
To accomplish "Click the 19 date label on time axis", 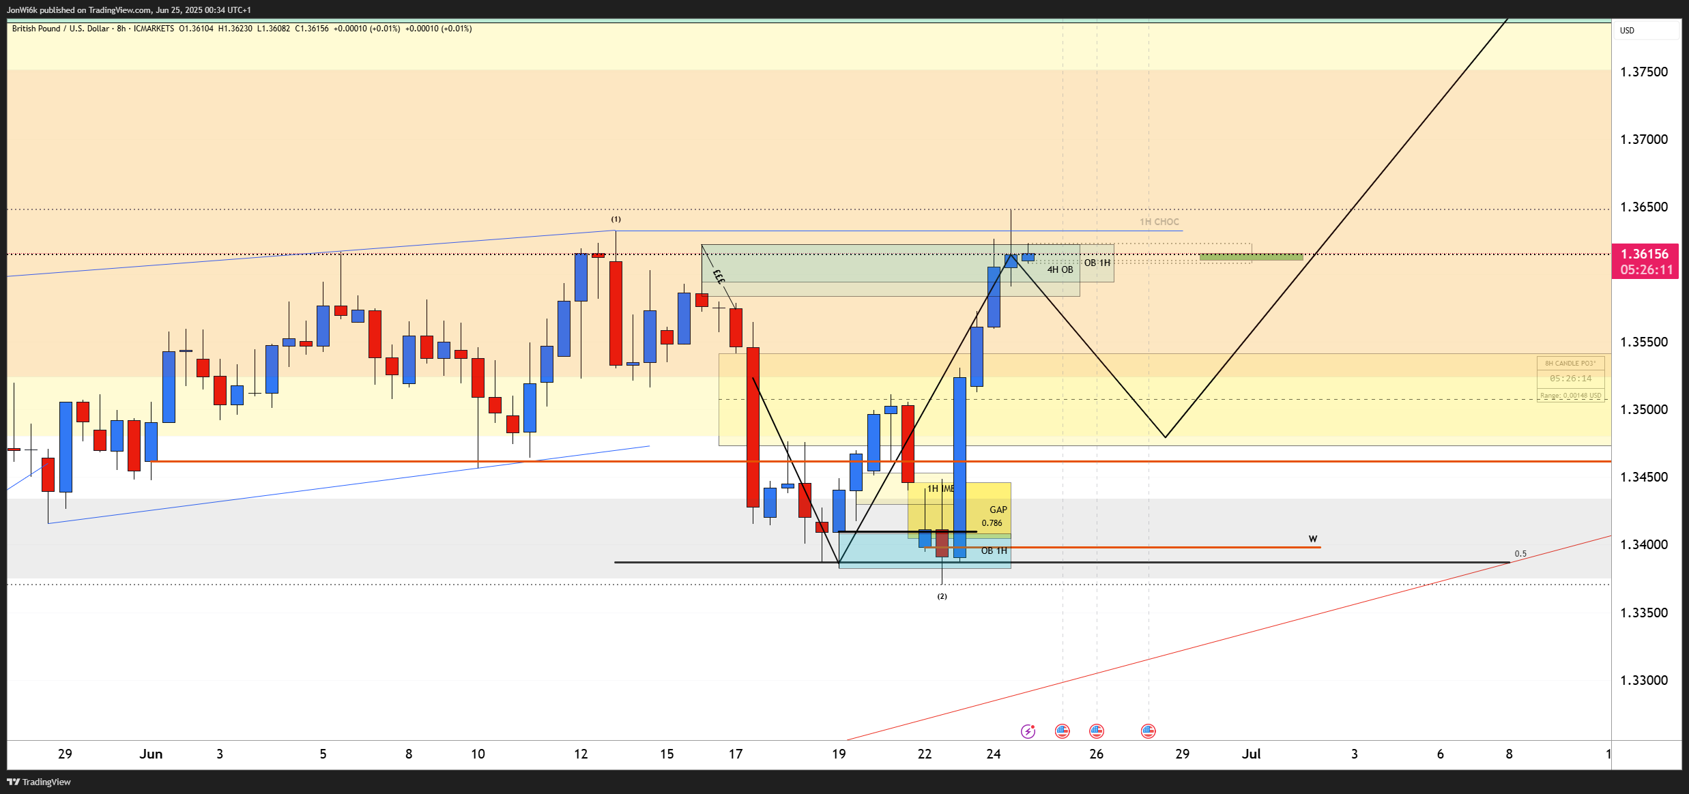I will click(x=839, y=754).
